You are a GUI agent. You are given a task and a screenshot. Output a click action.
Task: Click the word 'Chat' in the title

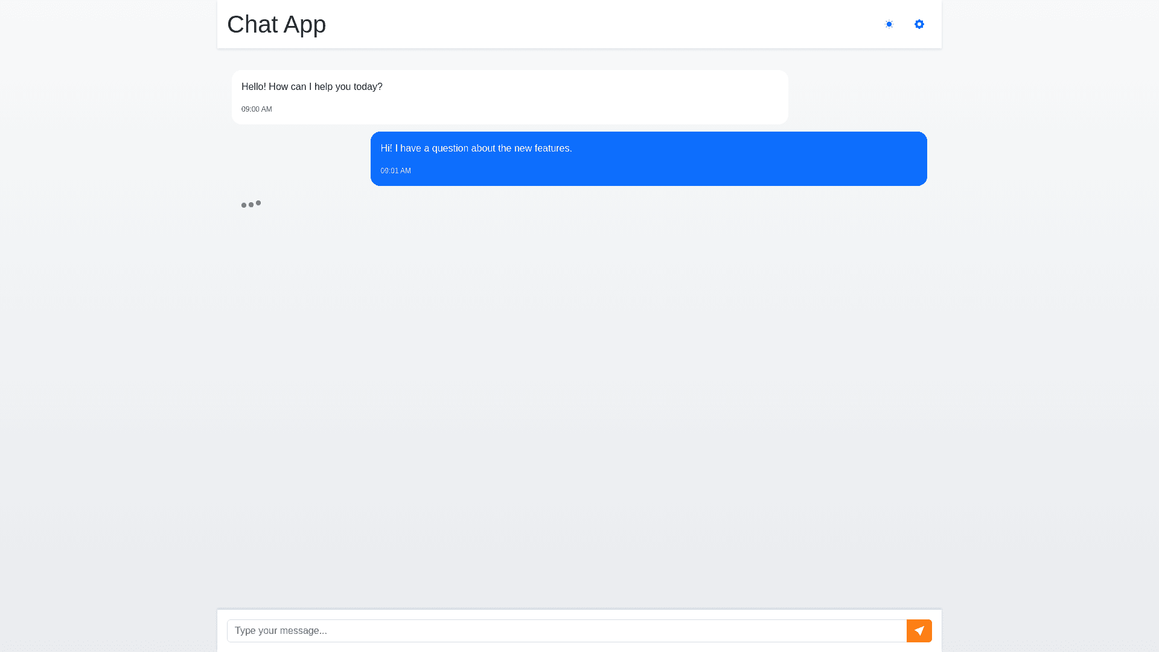252,25
